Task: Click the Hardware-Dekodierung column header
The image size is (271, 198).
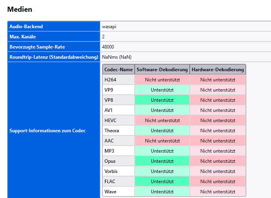Action: [218, 70]
